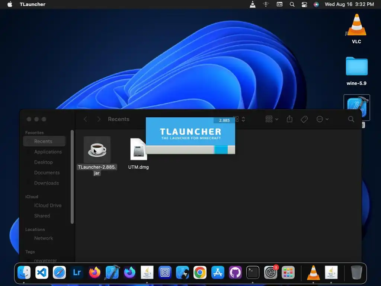Open the TLauncher app menu
Viewport: 381px width, 286px height.
tap(33, 4)
